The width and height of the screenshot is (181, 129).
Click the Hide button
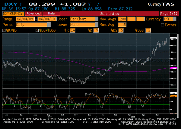(x=51, y=14)
